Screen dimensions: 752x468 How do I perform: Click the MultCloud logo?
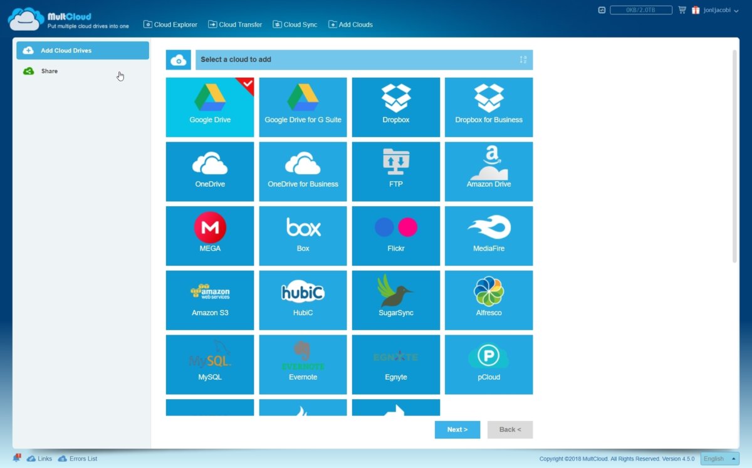pyautogui.click(x=68, y=19)
